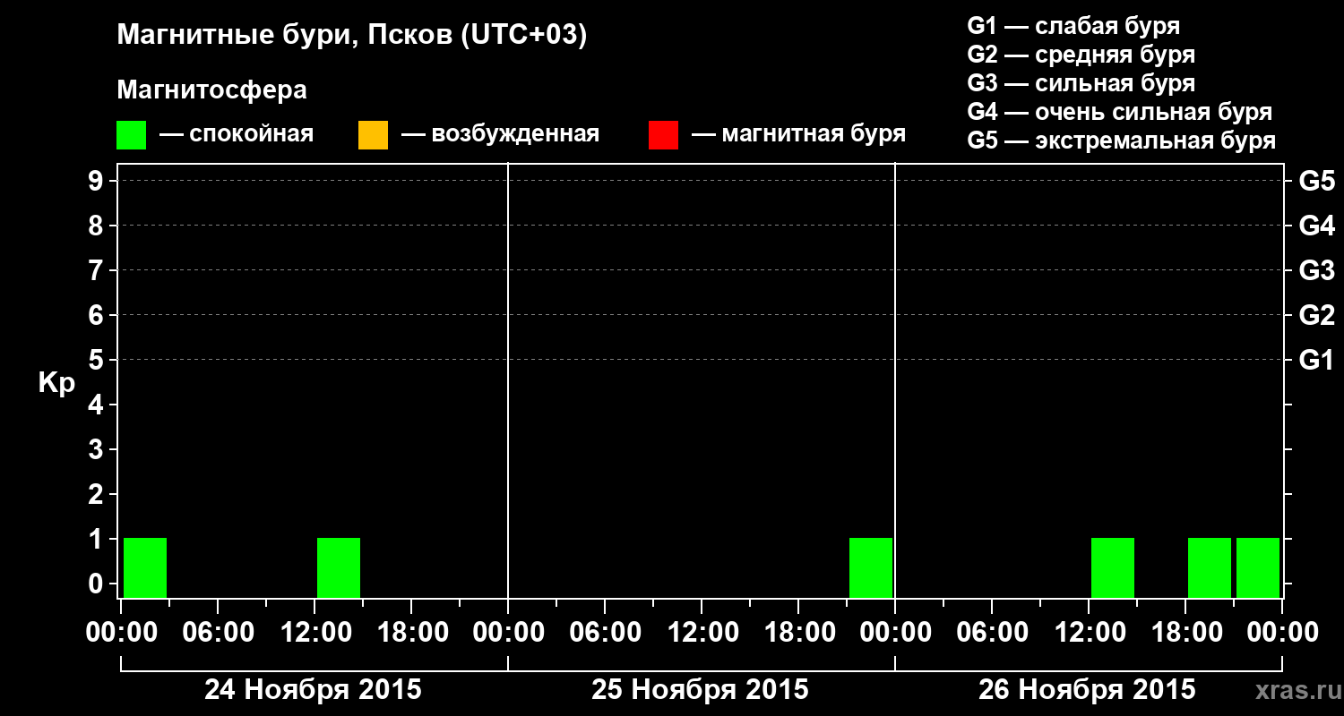The image size is (1344, 716).
Task: Click the last green bar on 26 November
Action: pos(1258,567)
